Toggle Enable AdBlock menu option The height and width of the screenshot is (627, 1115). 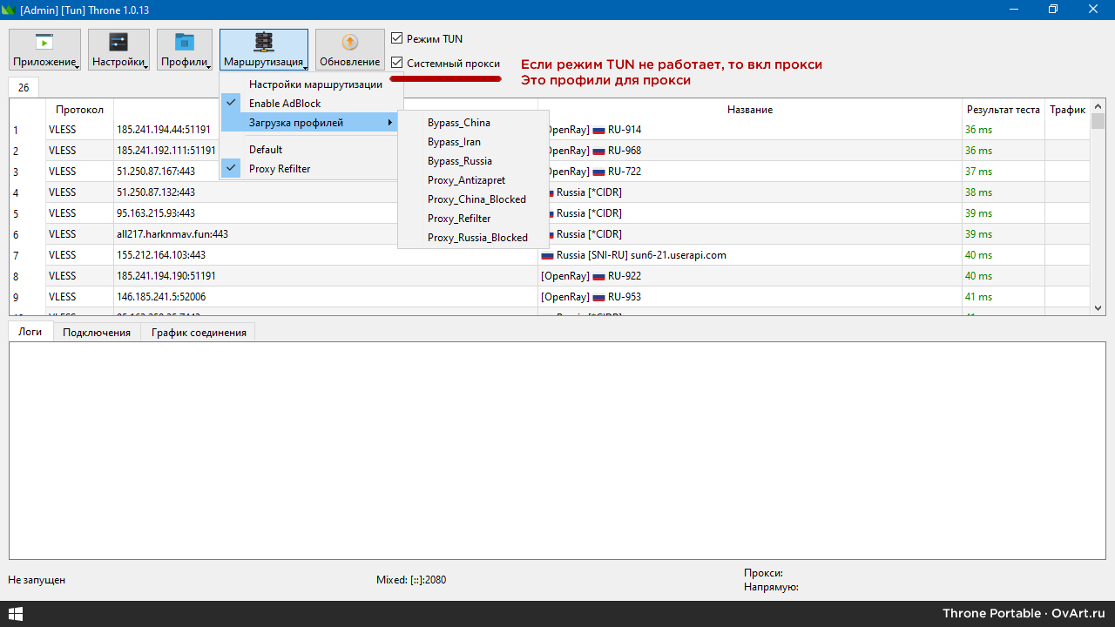tap(285, 104)
